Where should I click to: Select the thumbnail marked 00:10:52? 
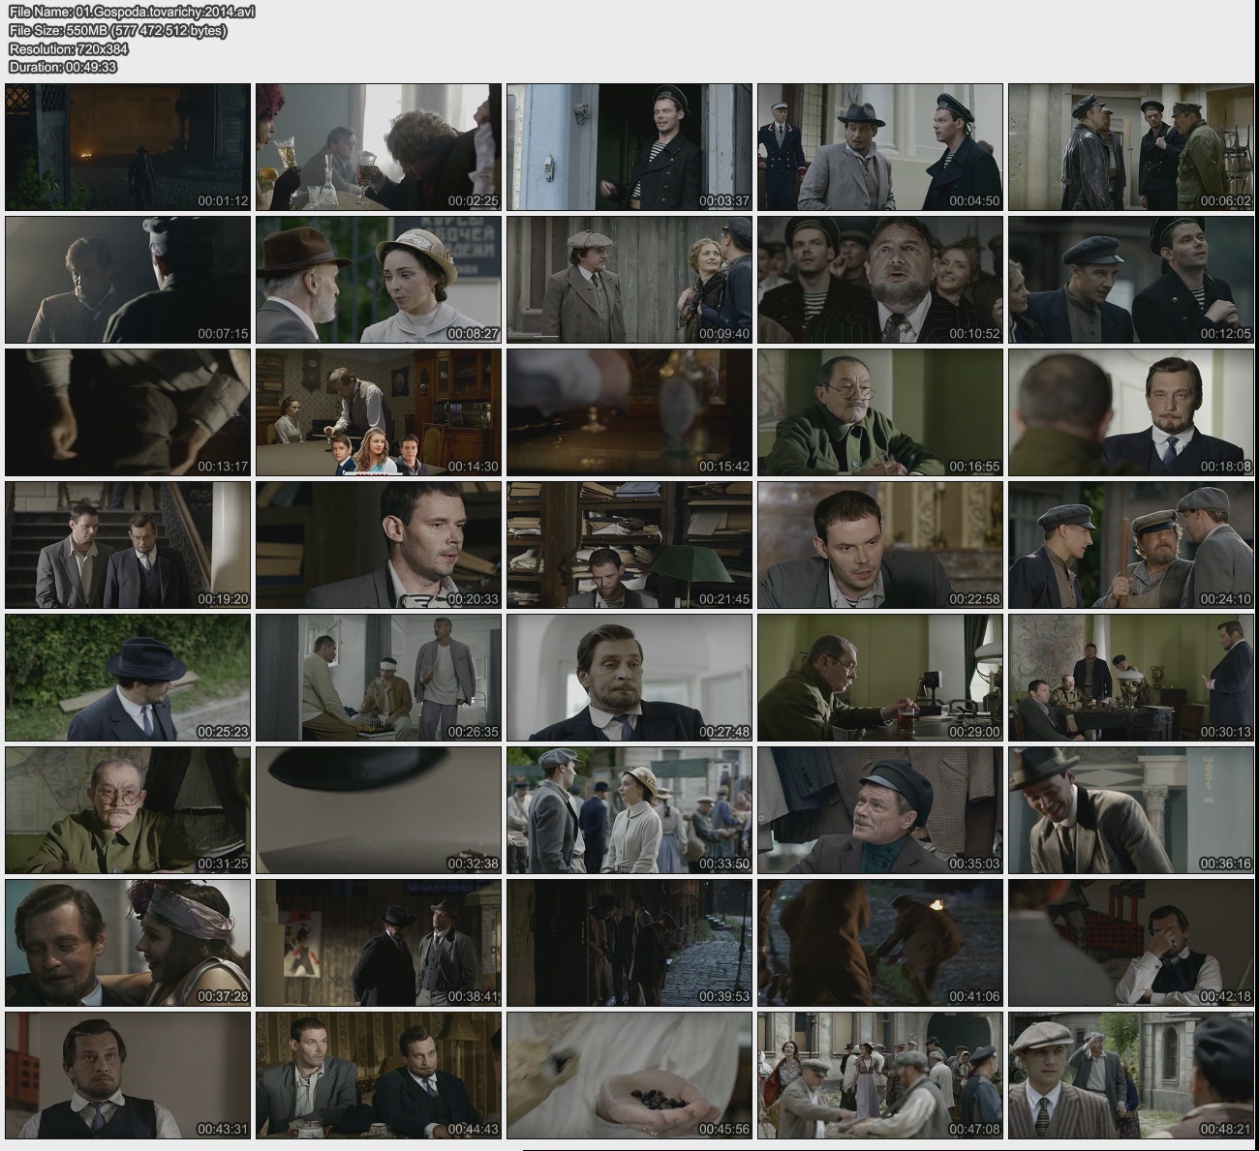coord(880,280)
